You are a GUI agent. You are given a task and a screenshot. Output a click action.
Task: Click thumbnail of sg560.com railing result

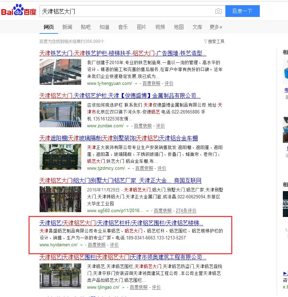[60, 199]
